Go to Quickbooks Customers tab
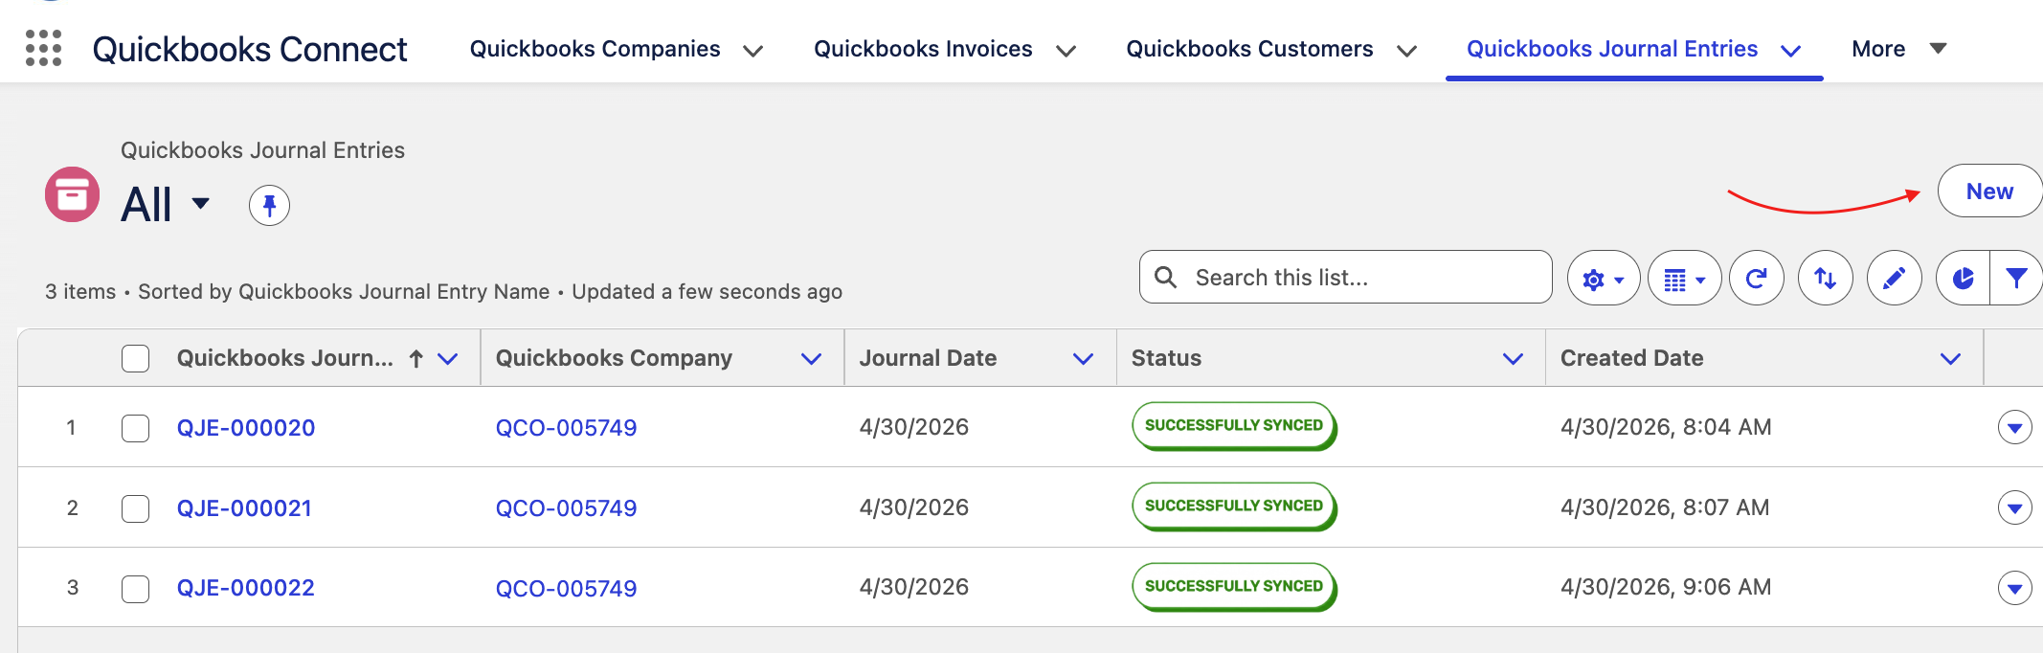 [x=1249, y=49]
